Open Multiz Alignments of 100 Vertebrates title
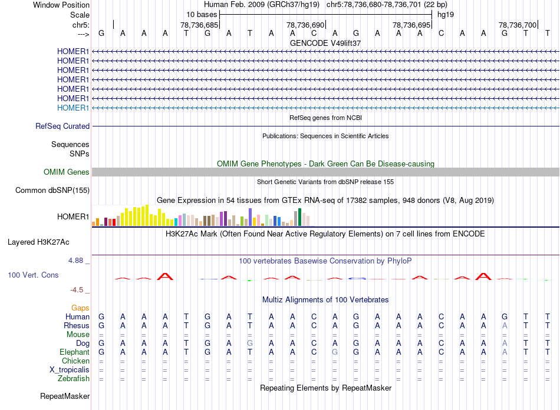 tap(325, 300)
